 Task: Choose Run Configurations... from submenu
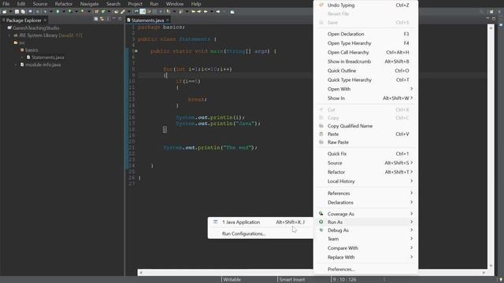tap(261, 233)
